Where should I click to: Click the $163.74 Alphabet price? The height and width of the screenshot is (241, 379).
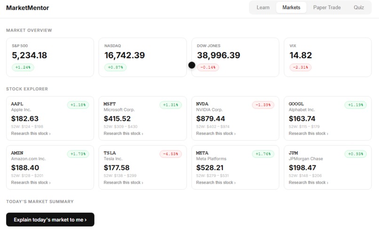[x=302, y=118]
